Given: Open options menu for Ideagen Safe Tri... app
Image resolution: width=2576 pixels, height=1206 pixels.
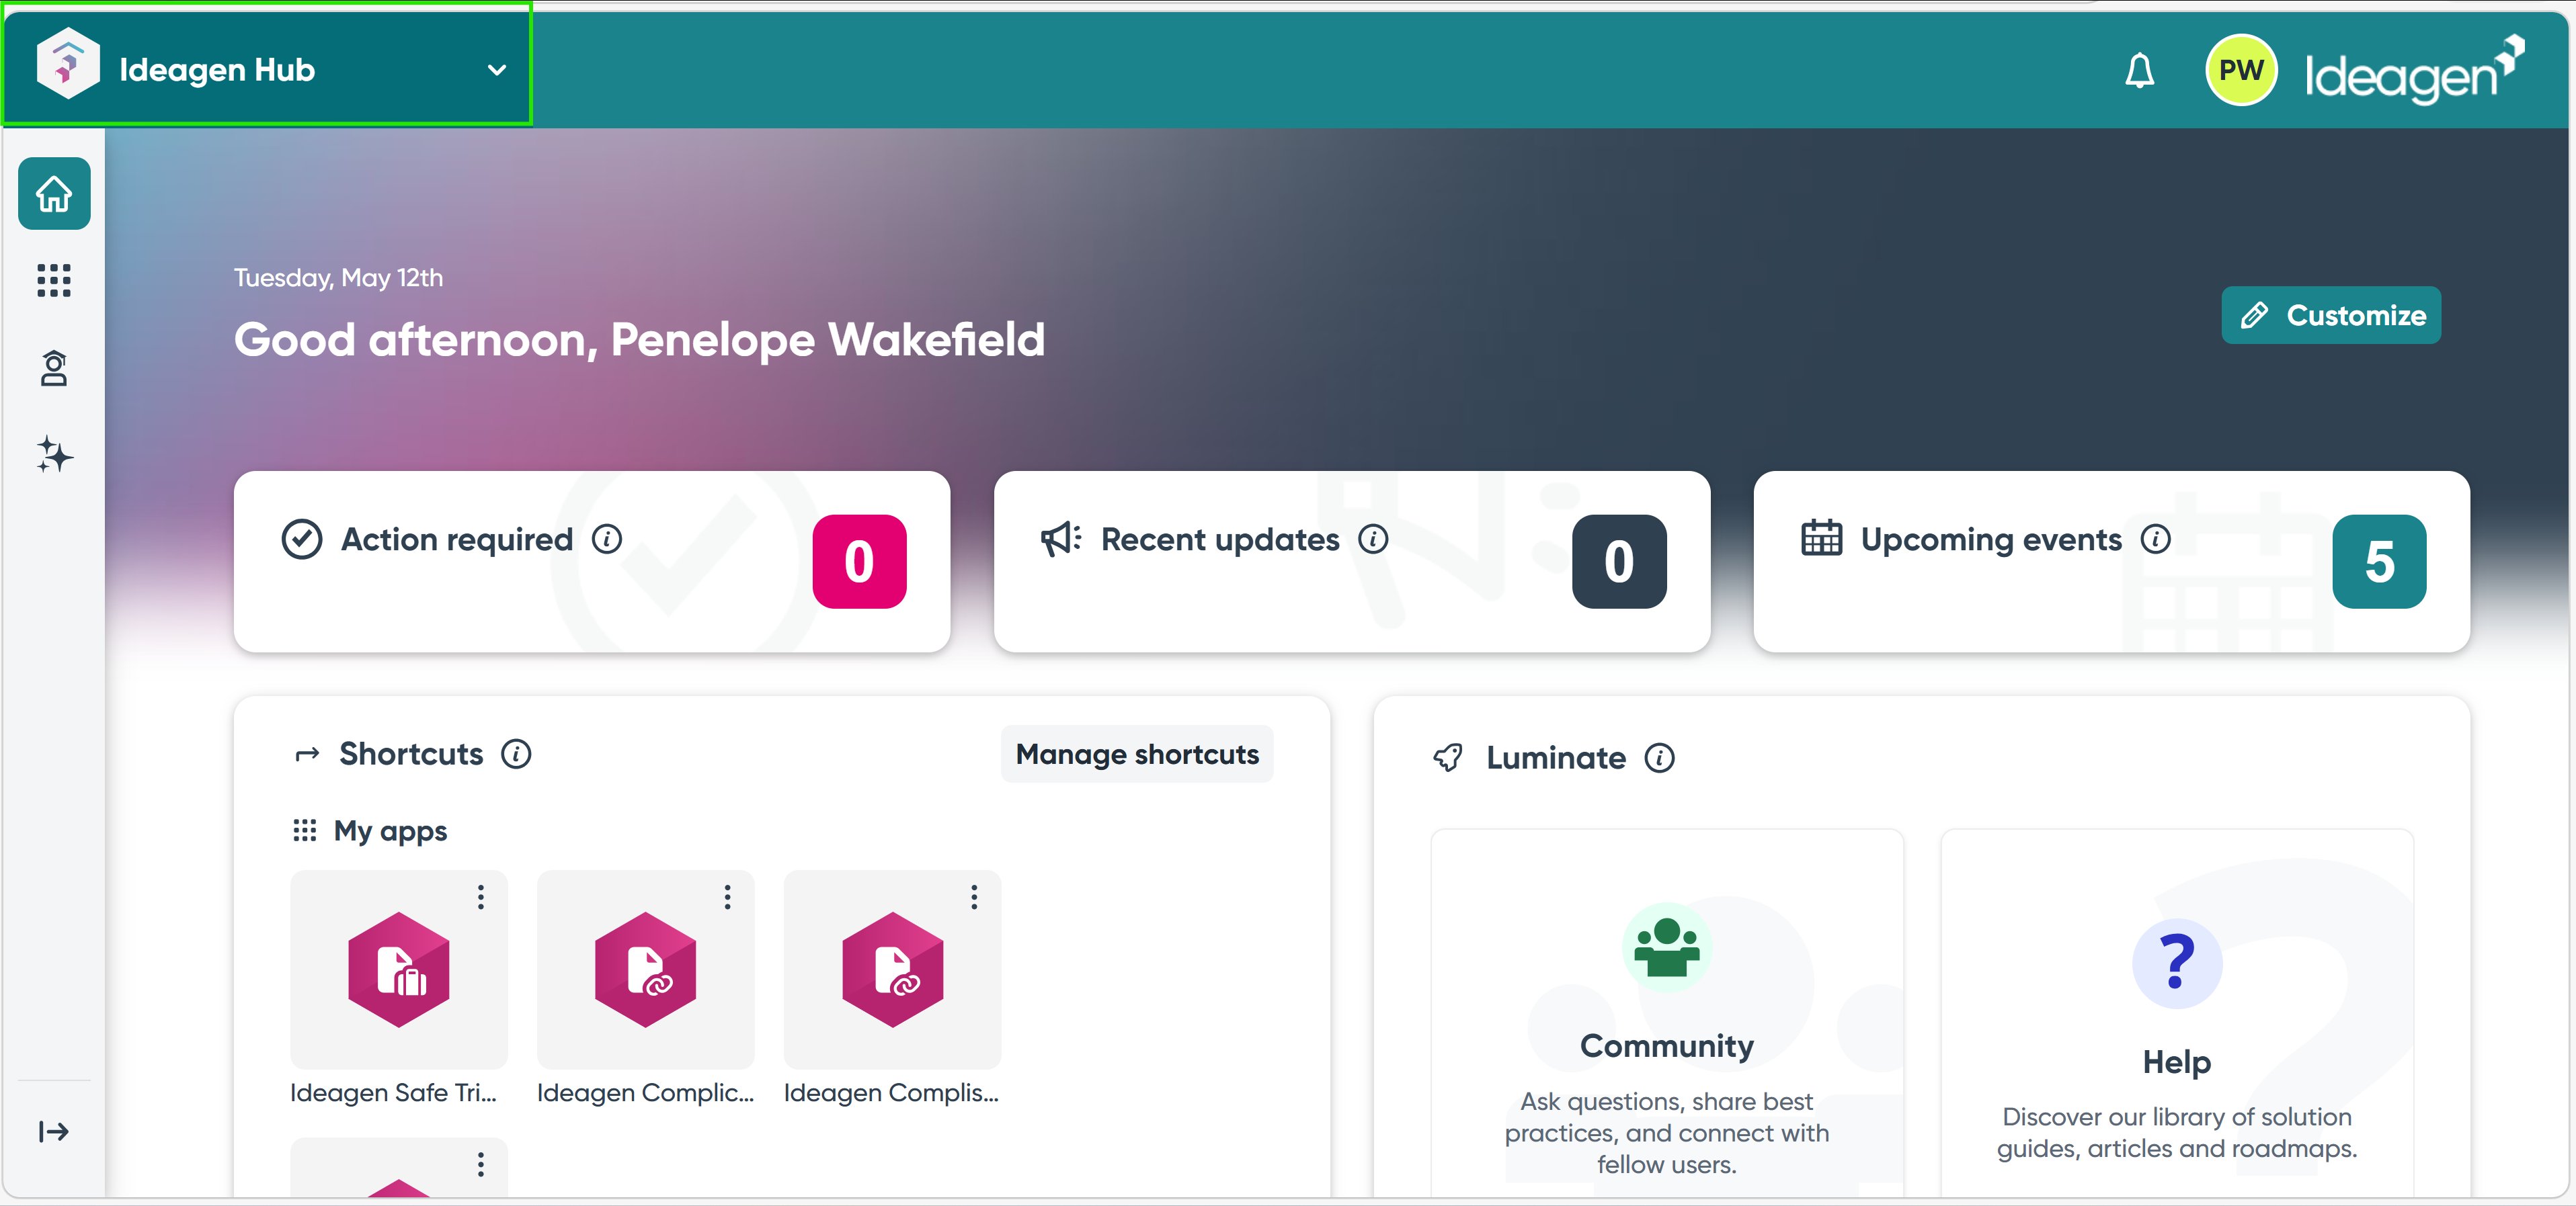Looking at the screenshot, I should click(x=481, y=897).
